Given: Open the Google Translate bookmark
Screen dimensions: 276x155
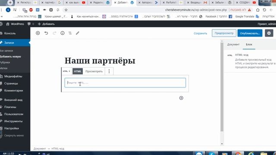Looking at the screenshot, I should (x=247, y=16).
